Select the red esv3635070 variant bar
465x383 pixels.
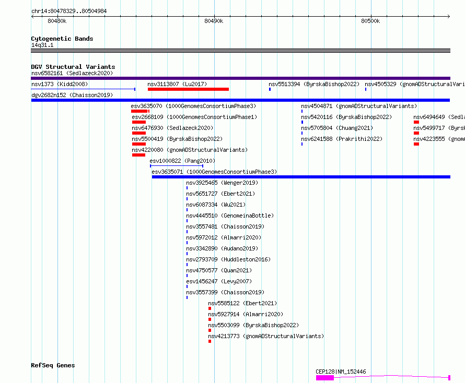click(140, 111)
